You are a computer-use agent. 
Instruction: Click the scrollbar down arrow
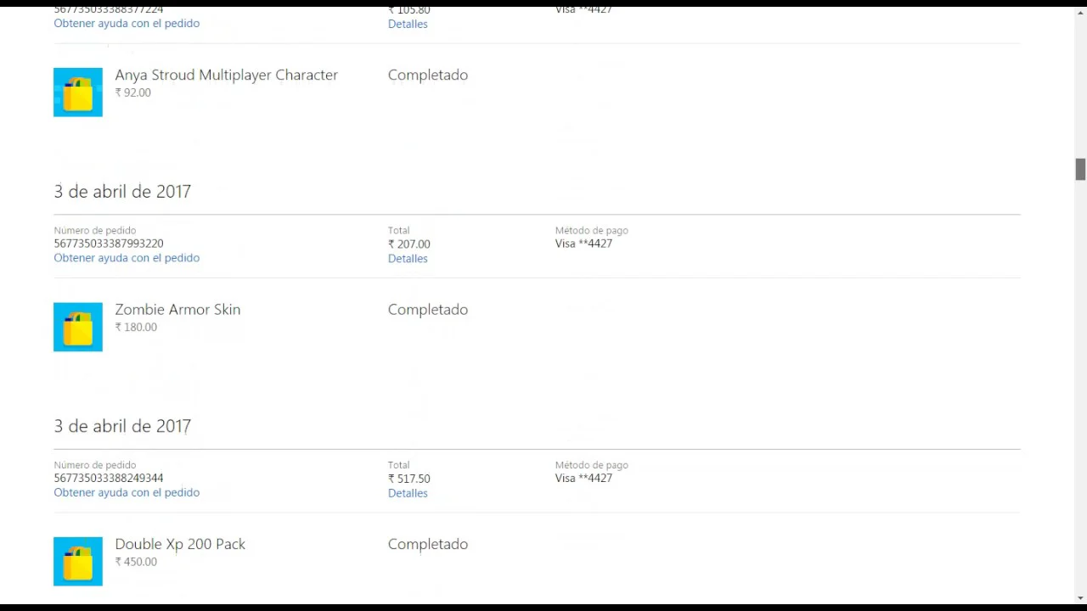coord(1080,598)
